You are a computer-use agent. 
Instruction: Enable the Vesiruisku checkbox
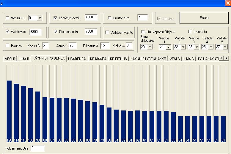pyautogui.click(x=7, y=18)
